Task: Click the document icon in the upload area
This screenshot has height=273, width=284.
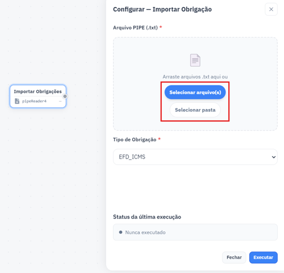Action: click(x=195, y=60)
